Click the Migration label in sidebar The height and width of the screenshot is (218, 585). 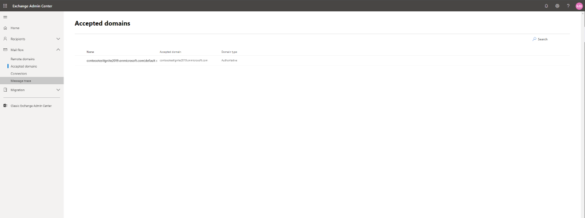pos(18,90)
